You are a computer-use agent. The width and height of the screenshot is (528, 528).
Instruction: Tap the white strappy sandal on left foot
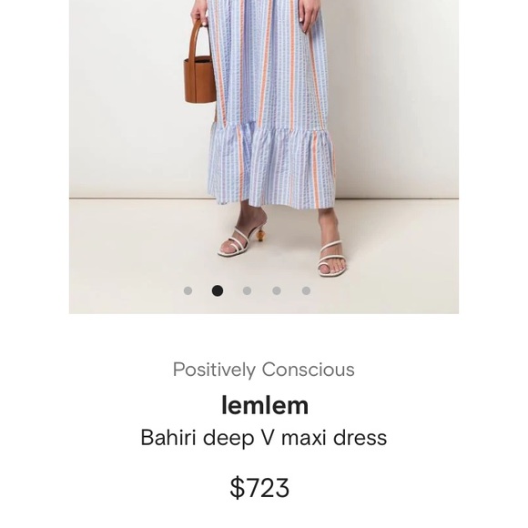(x=242, y=241)
